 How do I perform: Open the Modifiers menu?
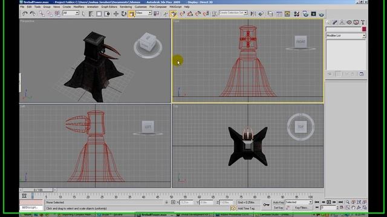tap(79, 7)
